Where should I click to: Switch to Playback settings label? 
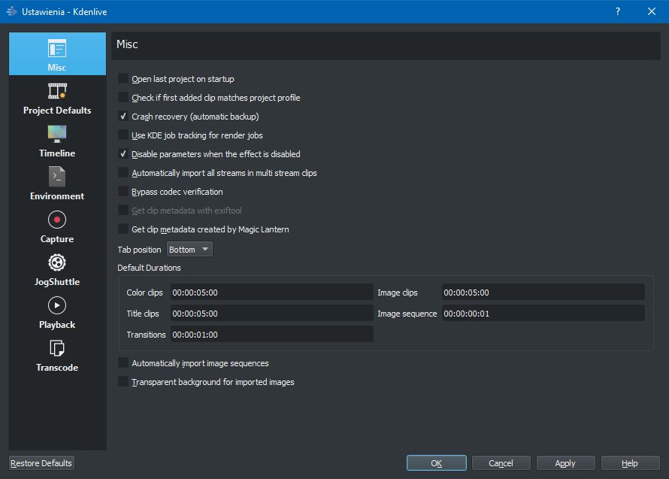[x=57, y=324]
